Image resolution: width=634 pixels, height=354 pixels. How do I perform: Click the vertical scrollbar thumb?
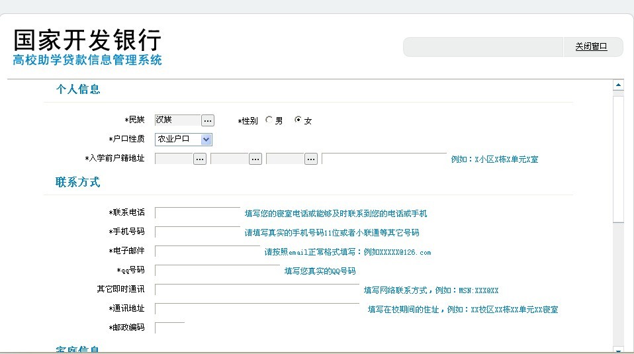coord(618,159)
